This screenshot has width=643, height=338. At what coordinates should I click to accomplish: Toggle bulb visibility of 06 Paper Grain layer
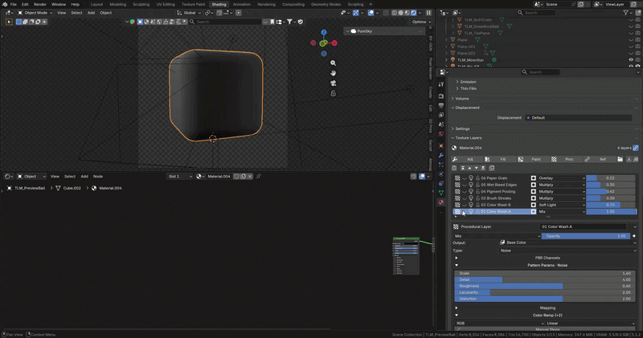coord(471,178)
